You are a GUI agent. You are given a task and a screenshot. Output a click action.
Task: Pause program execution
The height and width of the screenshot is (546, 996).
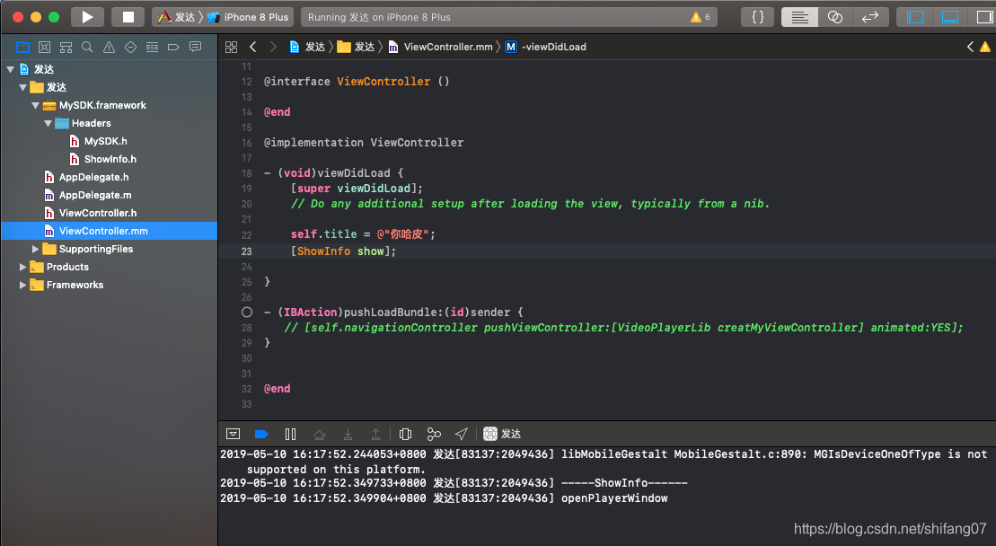tap(290, 434)
